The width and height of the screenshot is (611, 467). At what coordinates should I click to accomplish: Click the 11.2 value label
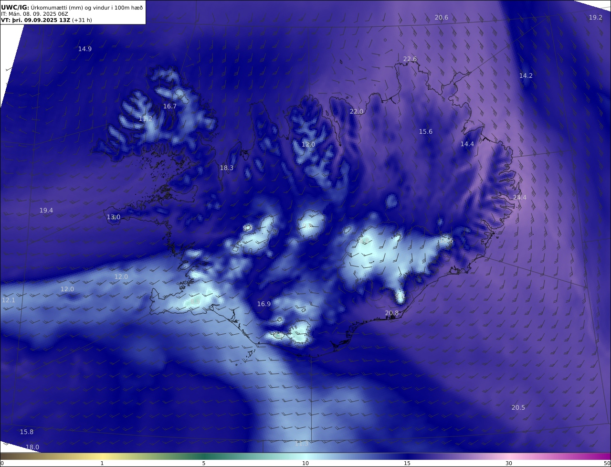point(146,118)
